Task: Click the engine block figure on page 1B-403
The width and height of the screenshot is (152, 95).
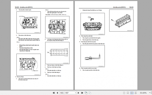Action: pyautogui.click(x=121, y=21)
